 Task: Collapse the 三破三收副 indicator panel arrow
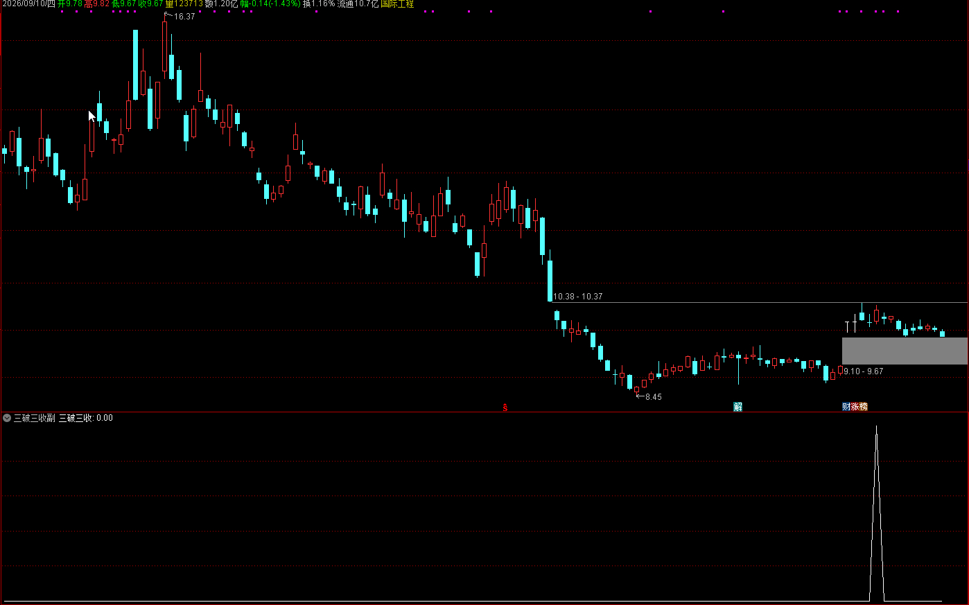click(7, 418)
